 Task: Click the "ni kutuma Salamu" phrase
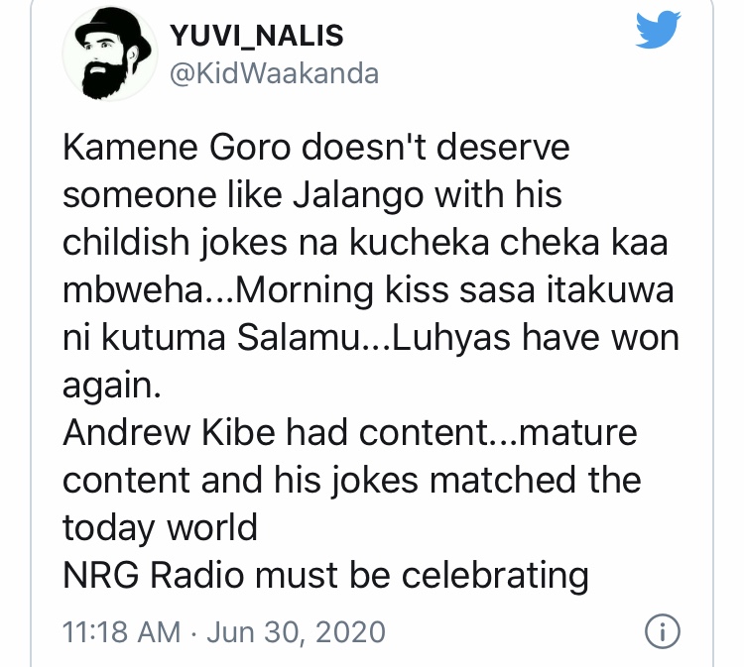211,338
